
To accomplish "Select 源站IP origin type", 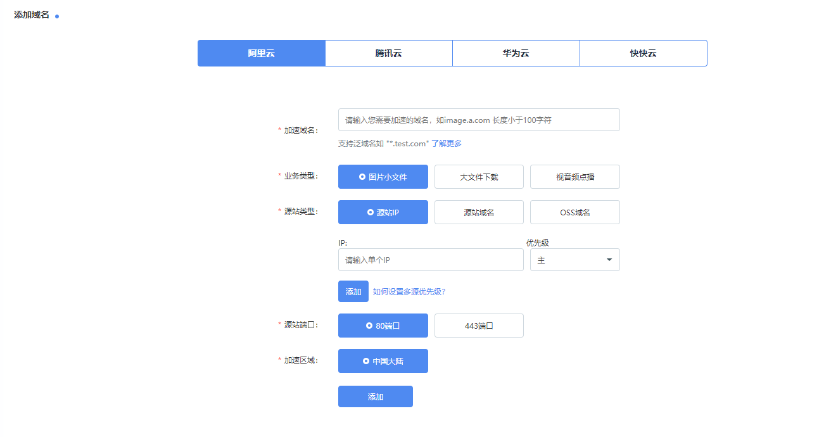I will coord(383,212).
